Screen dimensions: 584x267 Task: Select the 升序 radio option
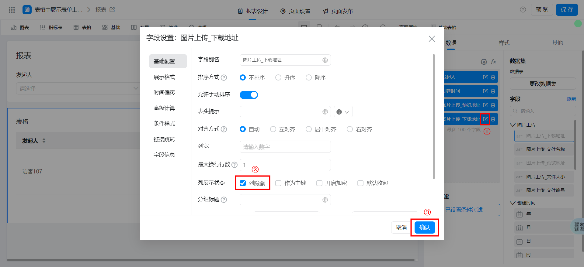(278, 77)
